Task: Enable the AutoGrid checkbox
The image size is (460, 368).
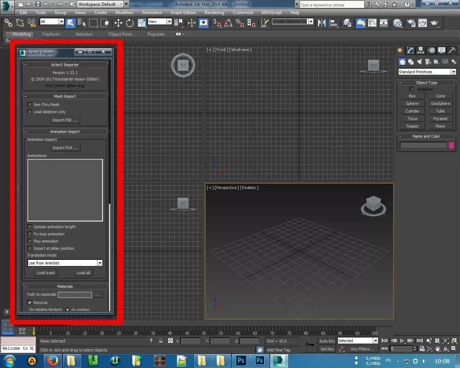Action: click(x=412, y=89)
